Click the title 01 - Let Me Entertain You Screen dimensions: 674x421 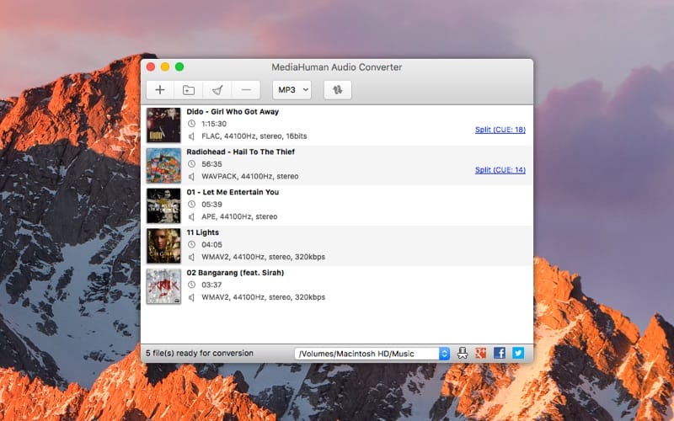[233, 192]
